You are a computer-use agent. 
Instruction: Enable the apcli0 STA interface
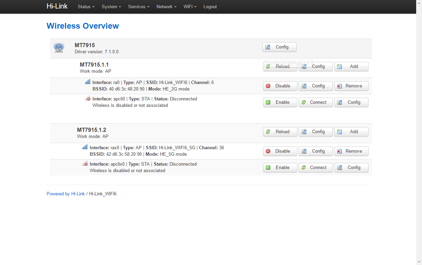click(x=280, y=102)
